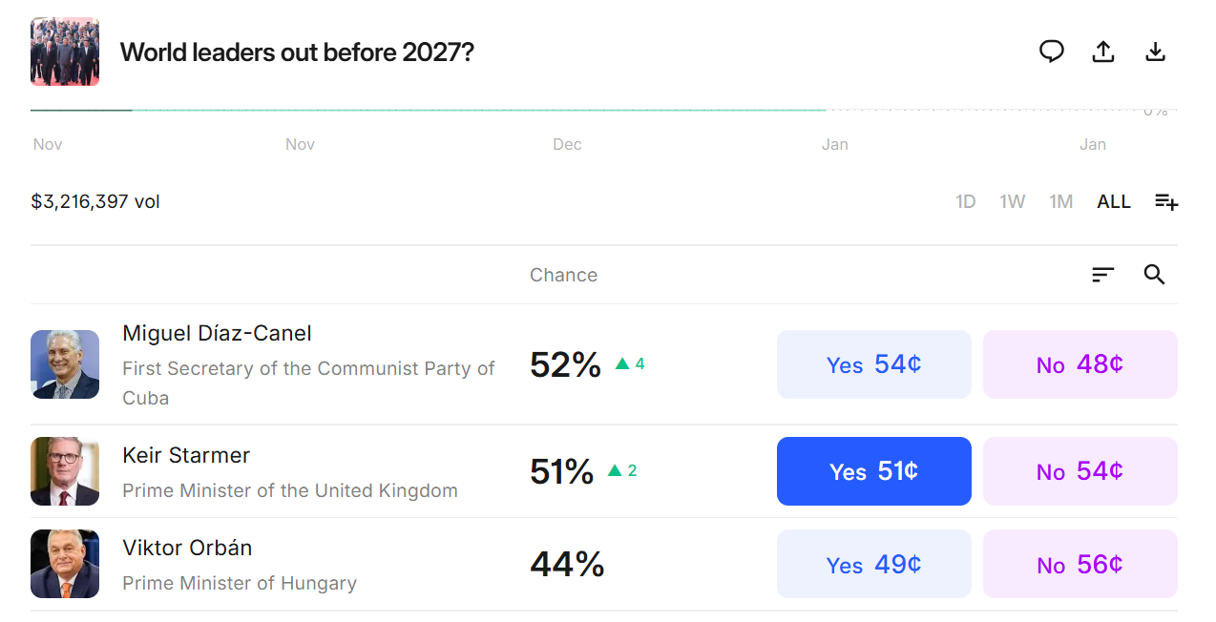1216x622 pixels.
Task: Click the share upload icon
Action: 1103,52
